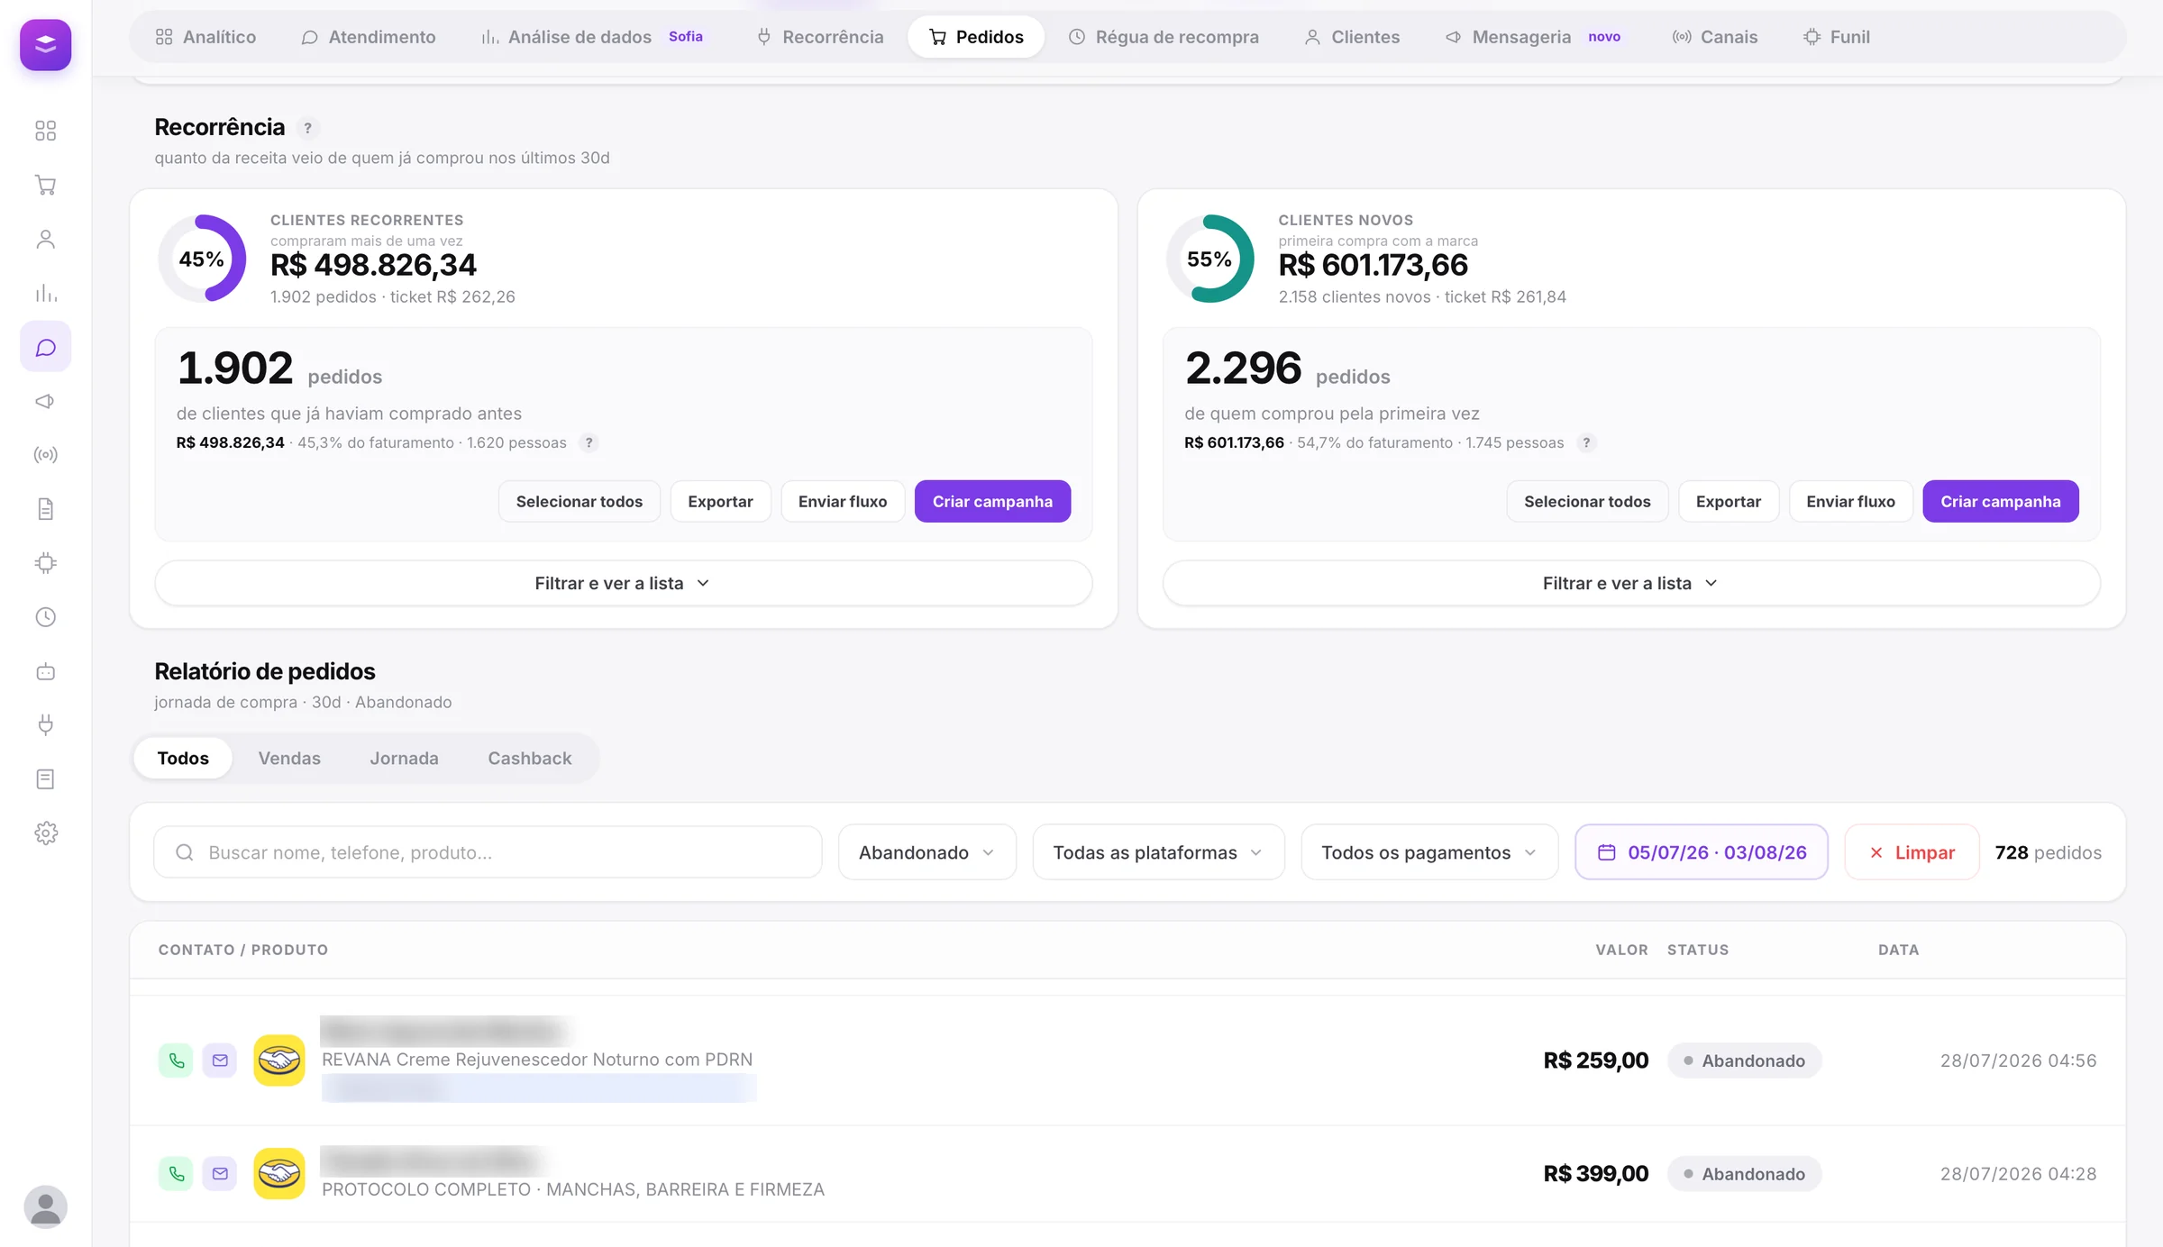Click help icon after 1.745 pessoas
The image size is (2163, 1247).
click(x=1586, y=442)
